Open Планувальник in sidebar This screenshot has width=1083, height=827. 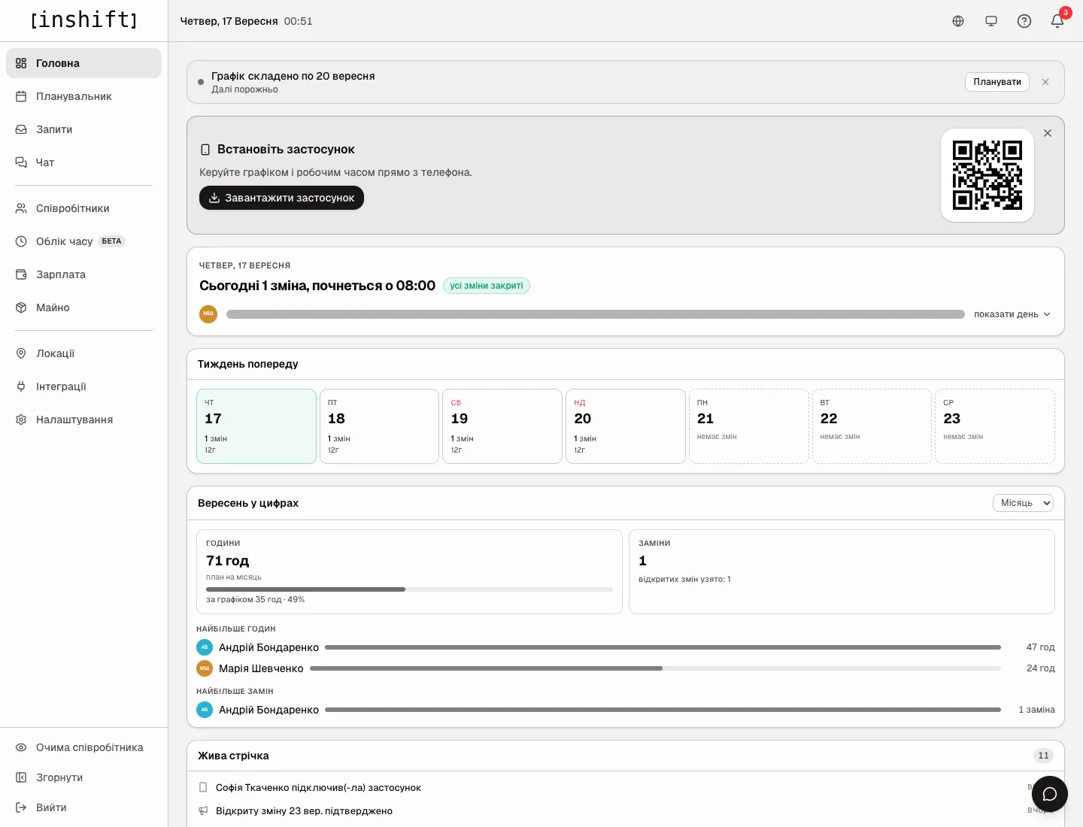83,96
